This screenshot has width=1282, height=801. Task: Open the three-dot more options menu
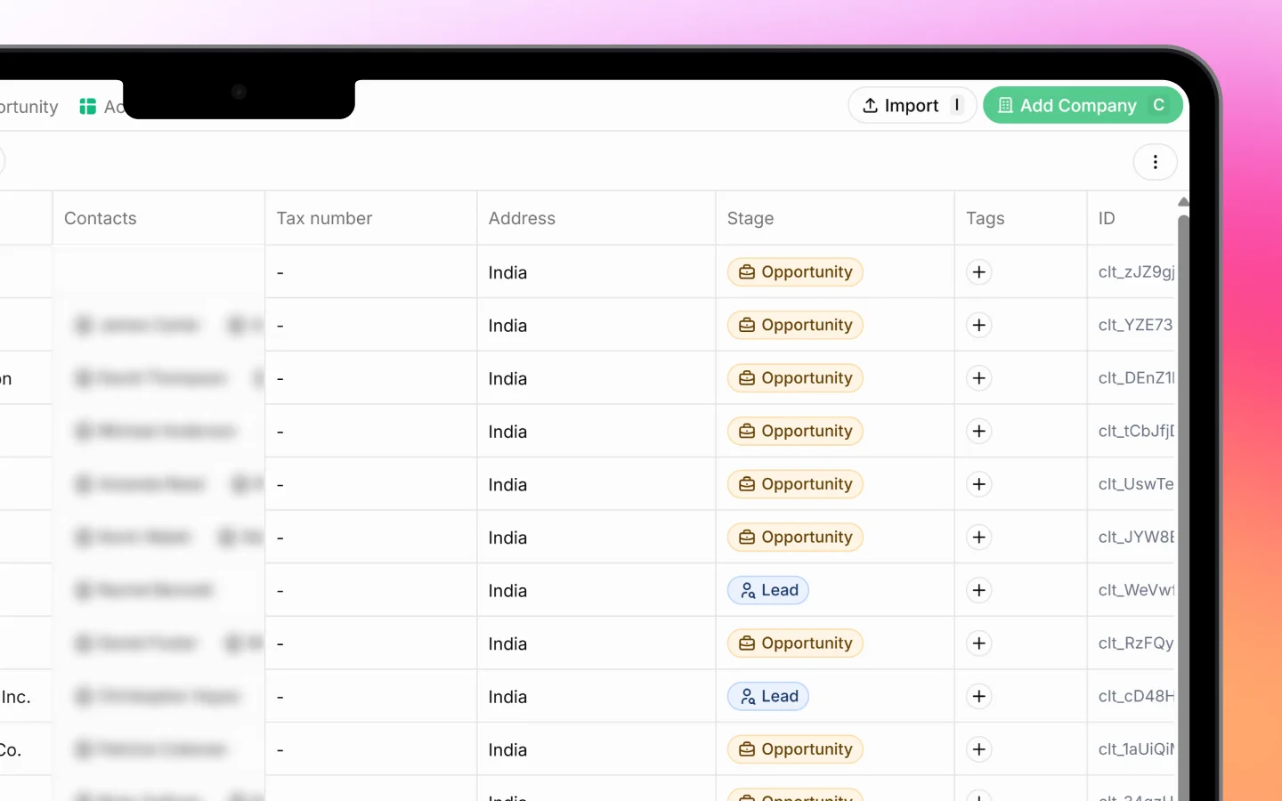[x=1155, y=162]
